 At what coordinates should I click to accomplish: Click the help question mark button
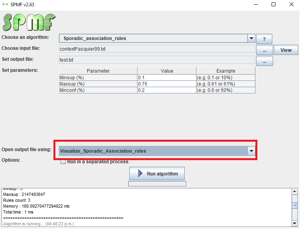pyautogui.click(x=264, y=39)
